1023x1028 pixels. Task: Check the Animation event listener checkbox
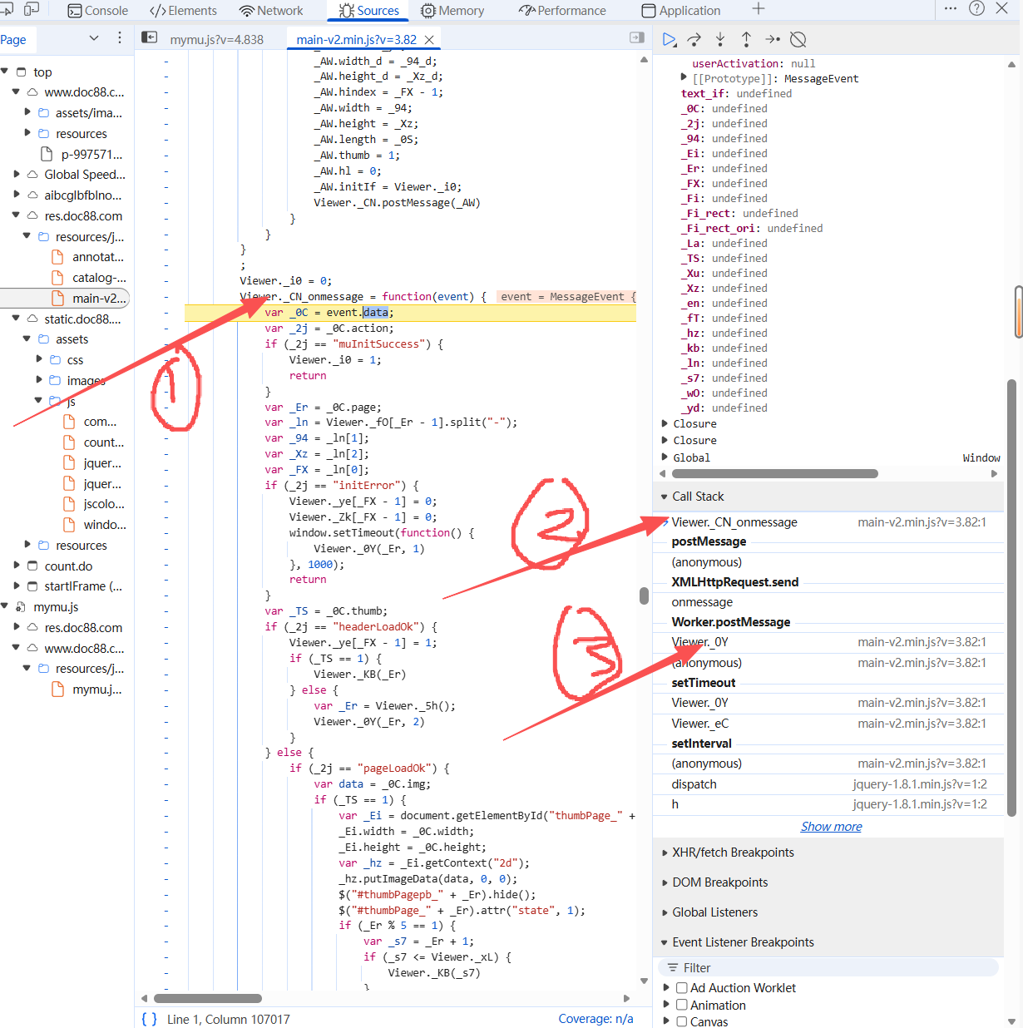pyautogui.click(x=681, y=1005)
